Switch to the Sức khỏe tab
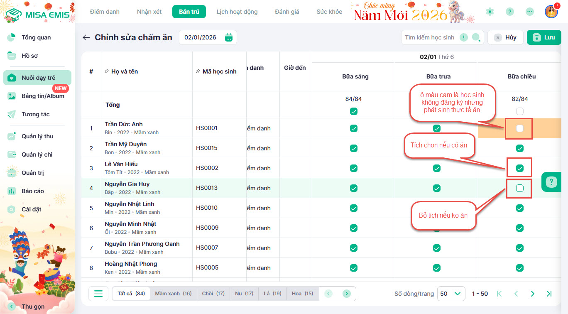 (x=329, y=12)
